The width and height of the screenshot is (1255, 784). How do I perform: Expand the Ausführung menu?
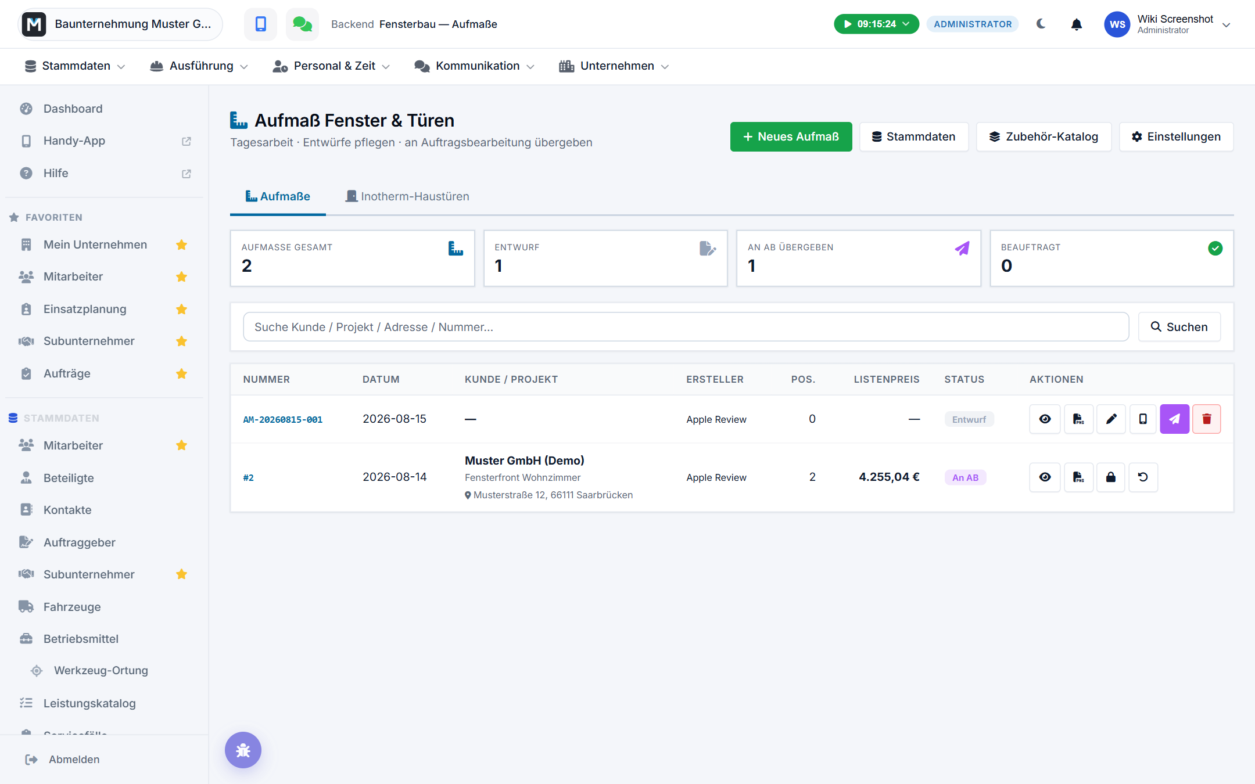pyautogui.click(x=199, y=66)
